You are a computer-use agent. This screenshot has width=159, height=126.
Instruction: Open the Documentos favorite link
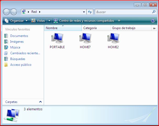click(x=19, y=36)
